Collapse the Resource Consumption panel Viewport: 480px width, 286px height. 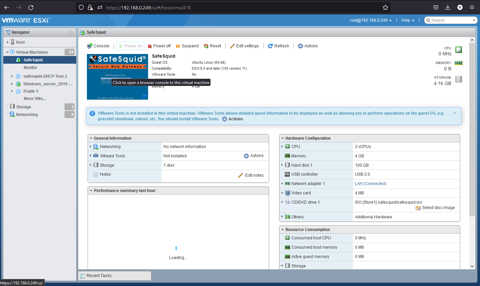pyautogui.click(x=282, y=230)
